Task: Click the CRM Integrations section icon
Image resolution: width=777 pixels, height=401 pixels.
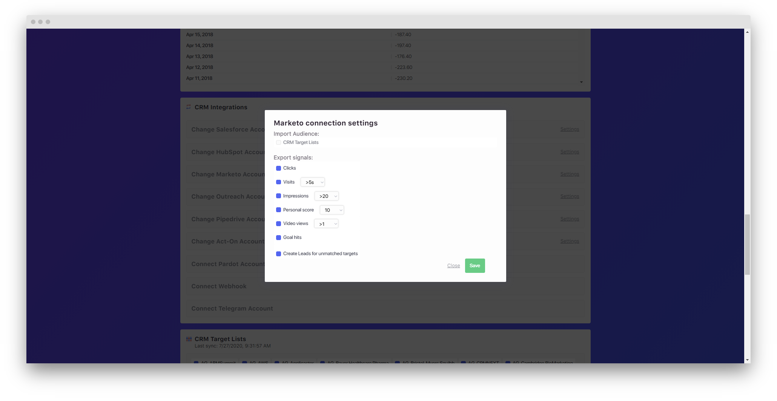Action: 189,107
